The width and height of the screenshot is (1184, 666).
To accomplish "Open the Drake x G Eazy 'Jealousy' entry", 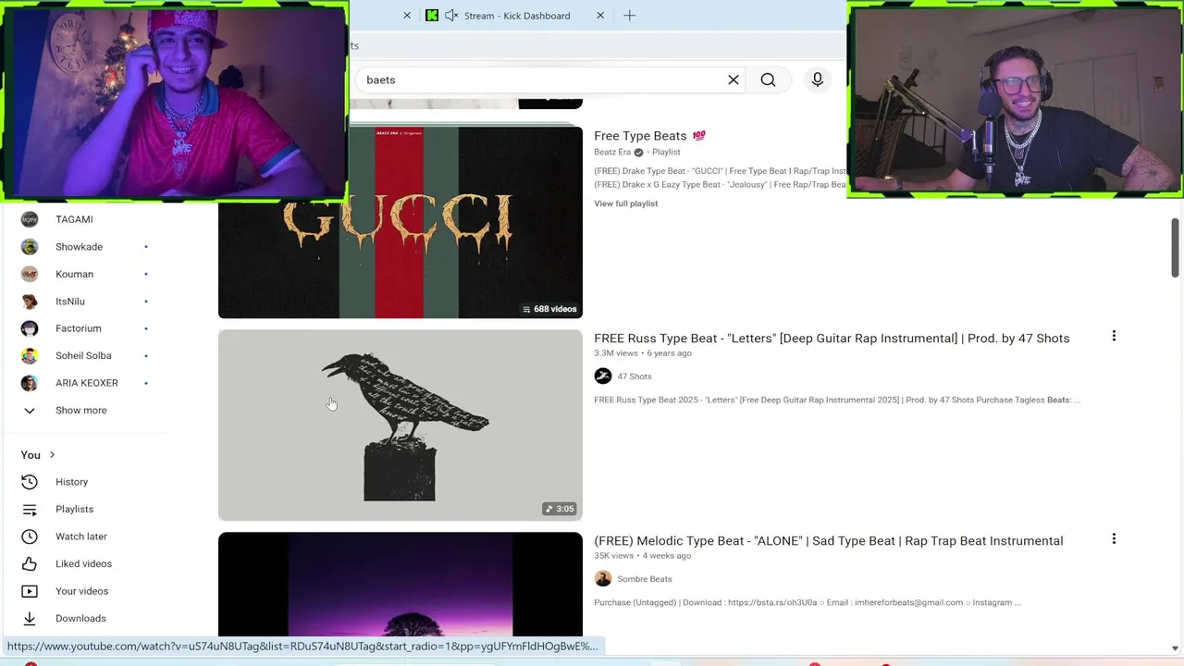I will pyautogui.click(x=720, y=185).
